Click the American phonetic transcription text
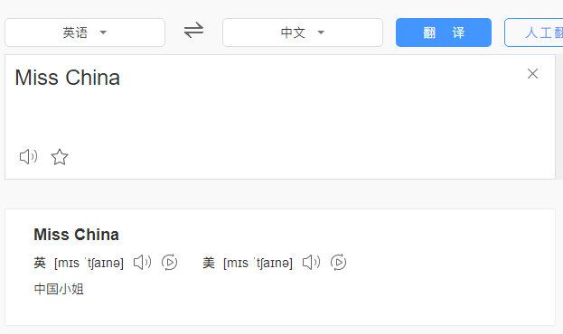563x334 pixels. tap(258, 263)
